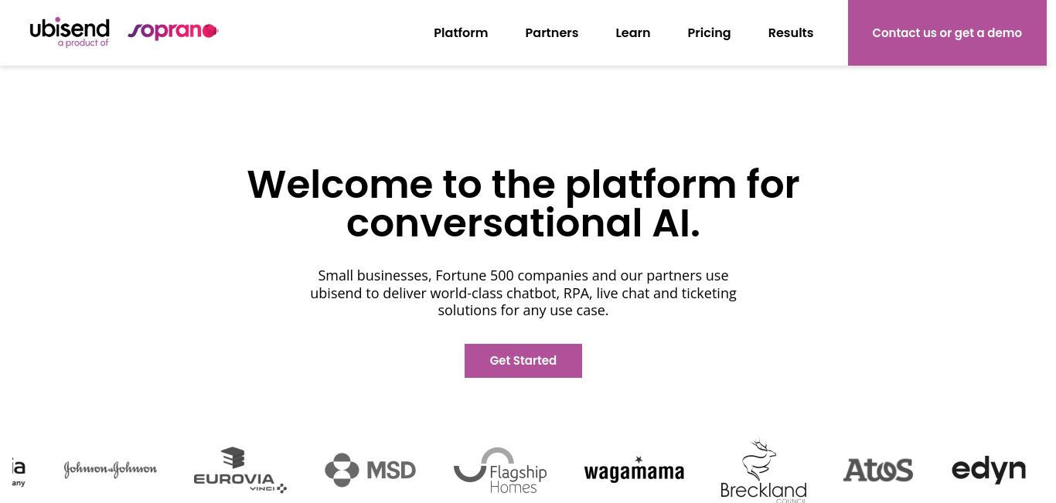Expand the Partners navigation menu
This screenshot has width=1056, height=503.
coord(552,32)
